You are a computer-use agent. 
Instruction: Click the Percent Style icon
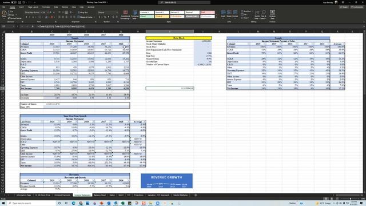click(x=105, y=17)
